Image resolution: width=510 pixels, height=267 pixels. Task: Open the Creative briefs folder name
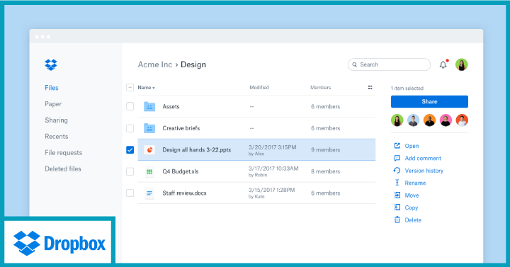point(181,128)
